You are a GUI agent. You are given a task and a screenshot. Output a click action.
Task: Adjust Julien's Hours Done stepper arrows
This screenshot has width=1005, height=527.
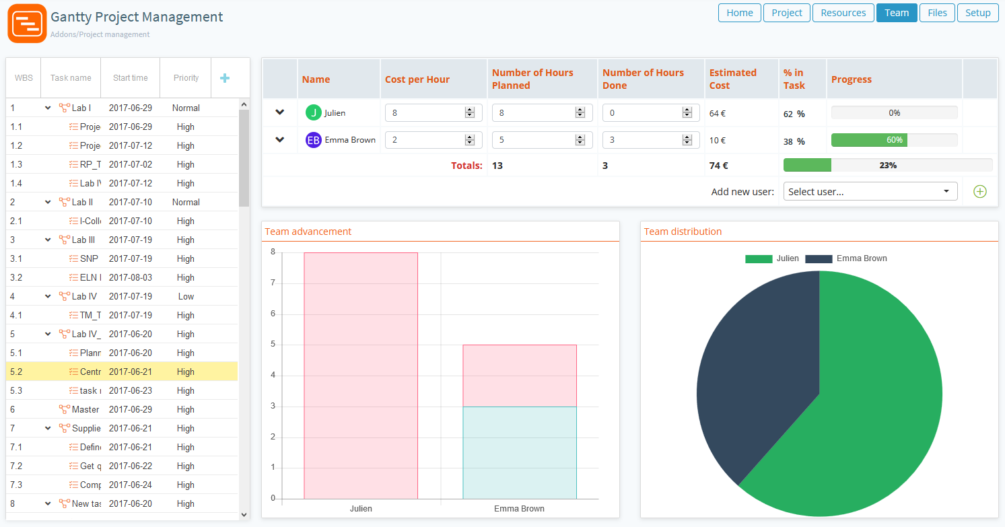pyautogui.click(x=687, y=113)
